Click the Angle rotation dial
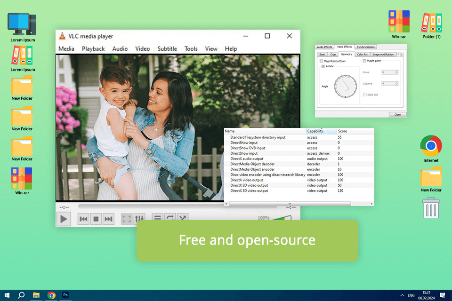This screenshot has height=301, width=452. pyautogui.click(x=345, y=86)
